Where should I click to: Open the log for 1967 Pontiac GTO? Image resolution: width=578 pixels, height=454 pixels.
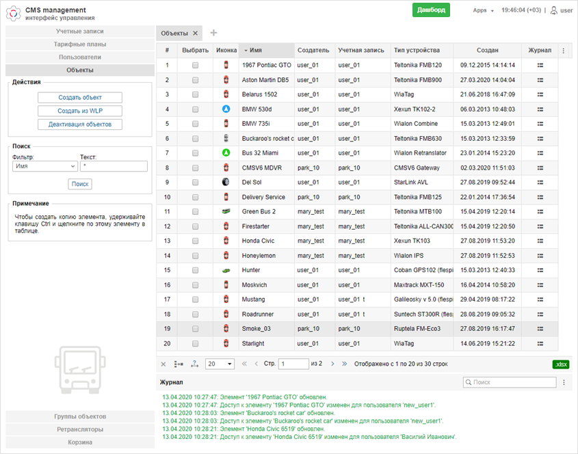[x=540, y=66]
